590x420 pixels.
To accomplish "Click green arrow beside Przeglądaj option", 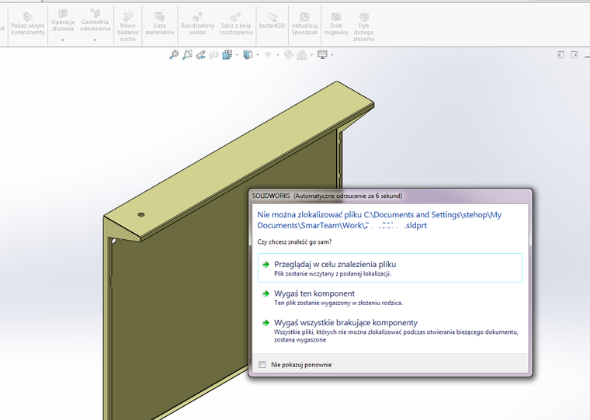I will [x=266, y=264].
